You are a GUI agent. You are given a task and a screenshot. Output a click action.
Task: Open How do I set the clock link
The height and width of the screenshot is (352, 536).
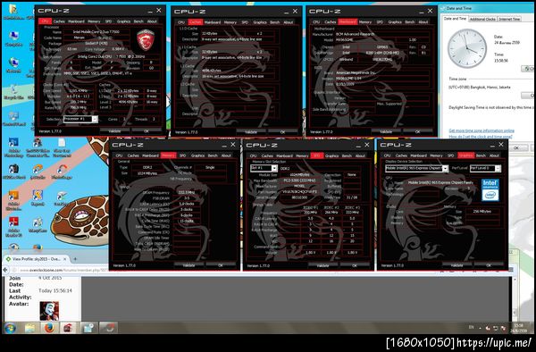click(481, 137)
